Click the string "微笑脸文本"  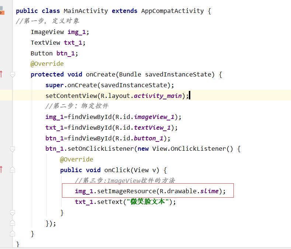(x=148, y=202)
